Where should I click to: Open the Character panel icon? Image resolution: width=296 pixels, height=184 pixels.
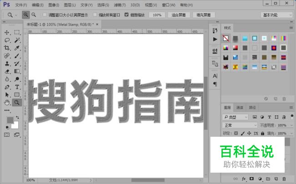point(215,76)
